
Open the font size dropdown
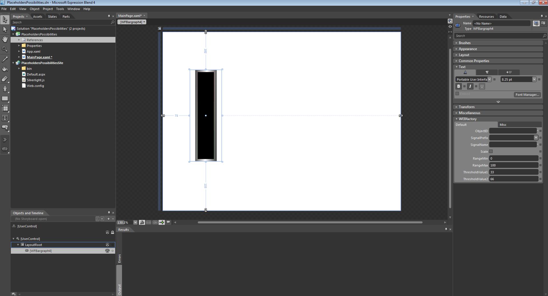coord(534,80)
